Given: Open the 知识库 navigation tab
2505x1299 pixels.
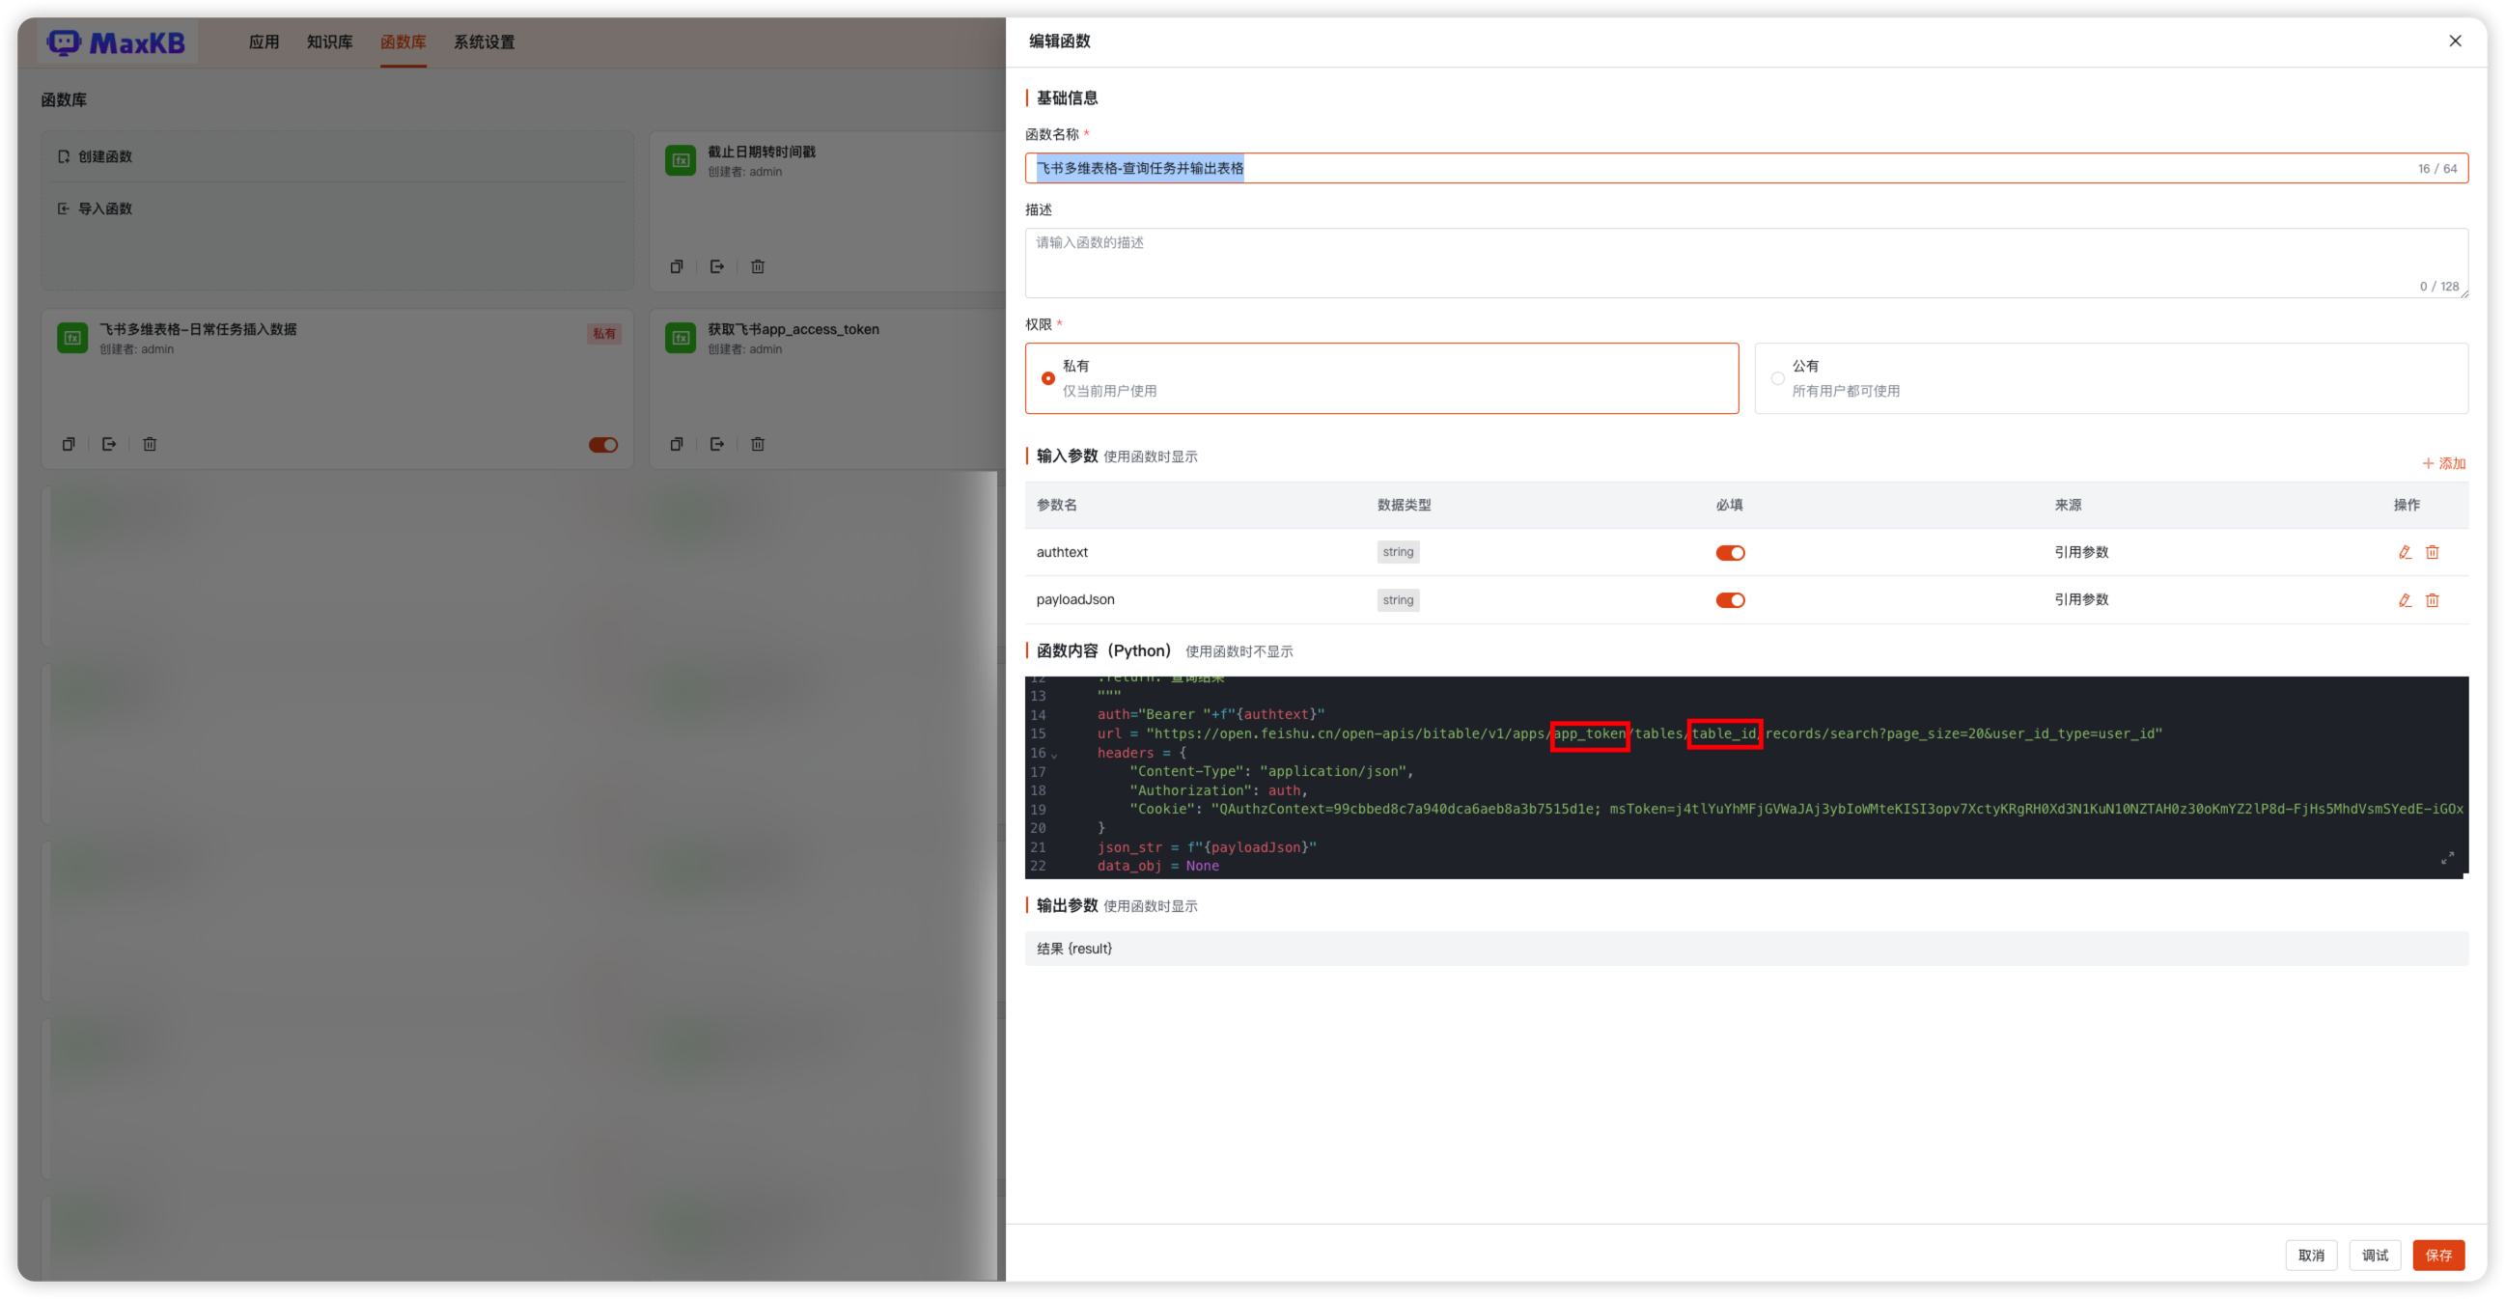Looking at the screenshot, I should click(330, 41).
